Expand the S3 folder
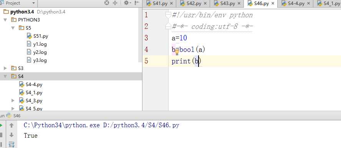 (5, 68)
